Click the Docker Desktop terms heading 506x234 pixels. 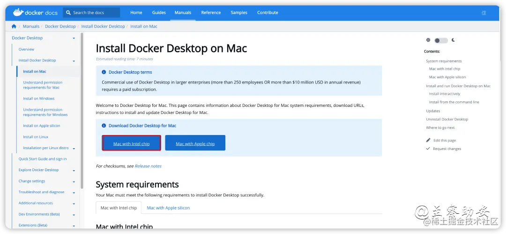pos(130,72)
